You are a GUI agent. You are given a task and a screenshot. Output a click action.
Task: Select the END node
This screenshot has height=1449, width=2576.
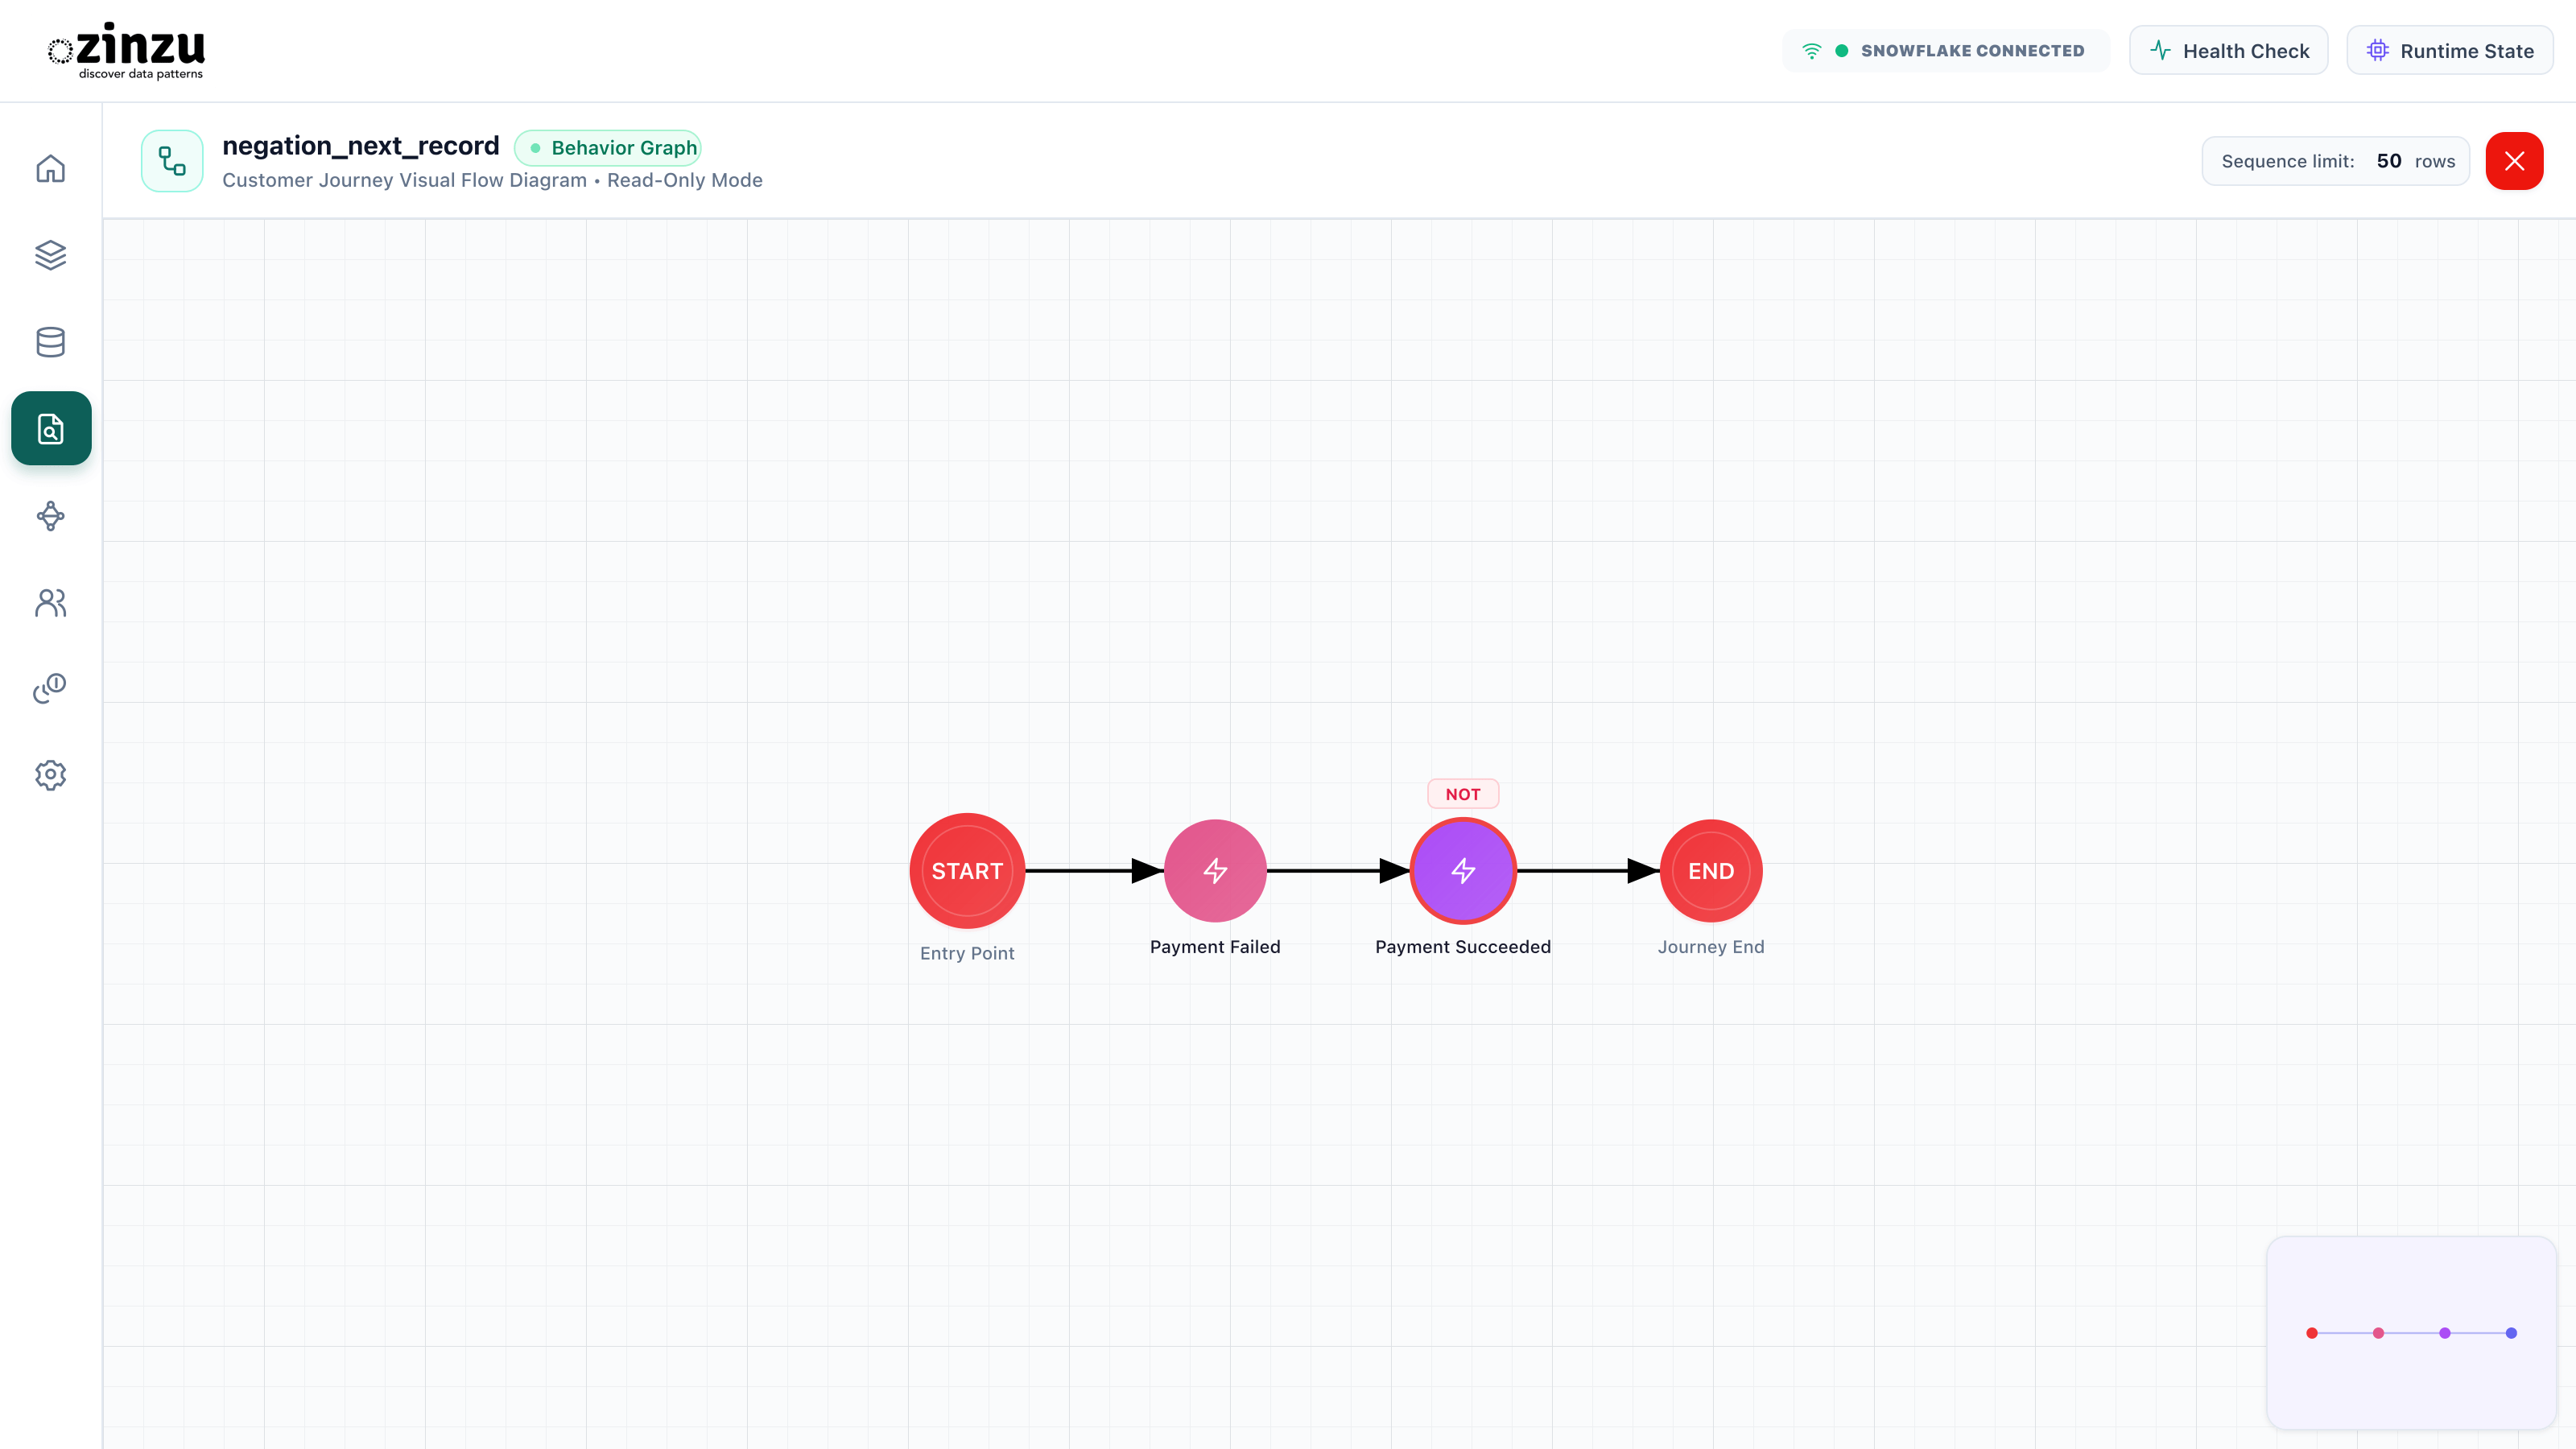coord(1711,871)
